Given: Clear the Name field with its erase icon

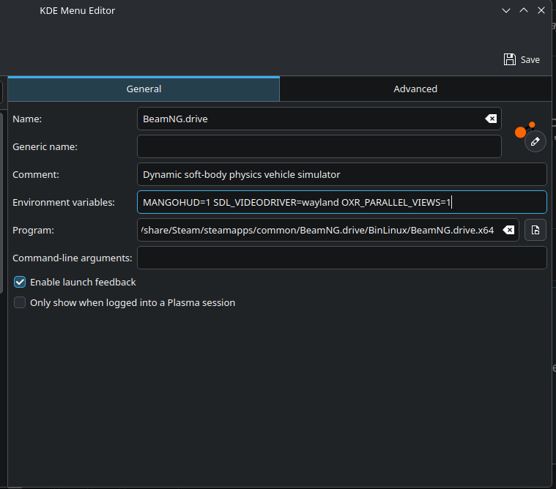Looking at the screenshot, I should click(x=491, y=119).
